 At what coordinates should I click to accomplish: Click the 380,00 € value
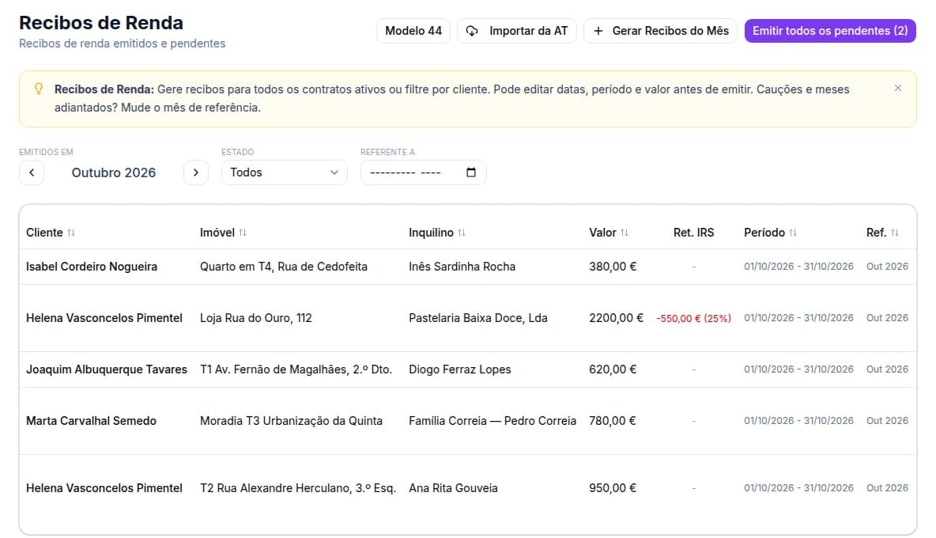coord(613,267)
